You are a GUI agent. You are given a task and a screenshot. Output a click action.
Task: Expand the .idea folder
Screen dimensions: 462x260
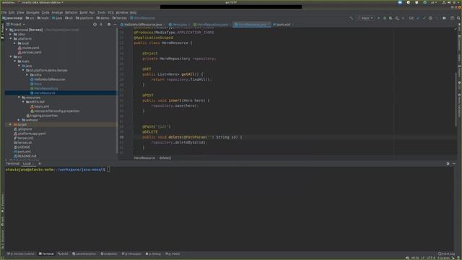pyautogui.click(x=11, y=34)
